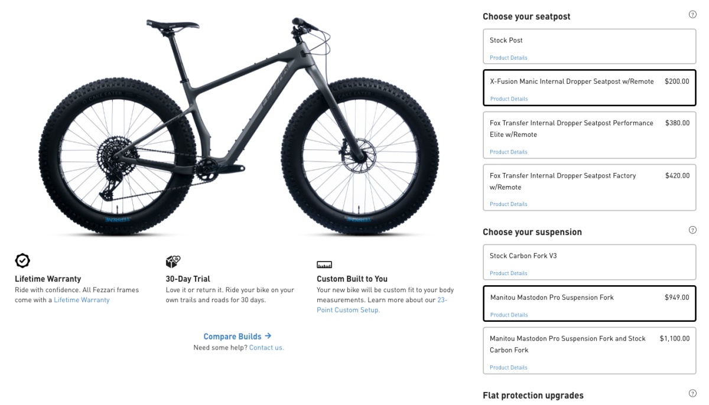Click the fat bike product image
The height and width of the screenshot is (405, 709).
(236, 124)
